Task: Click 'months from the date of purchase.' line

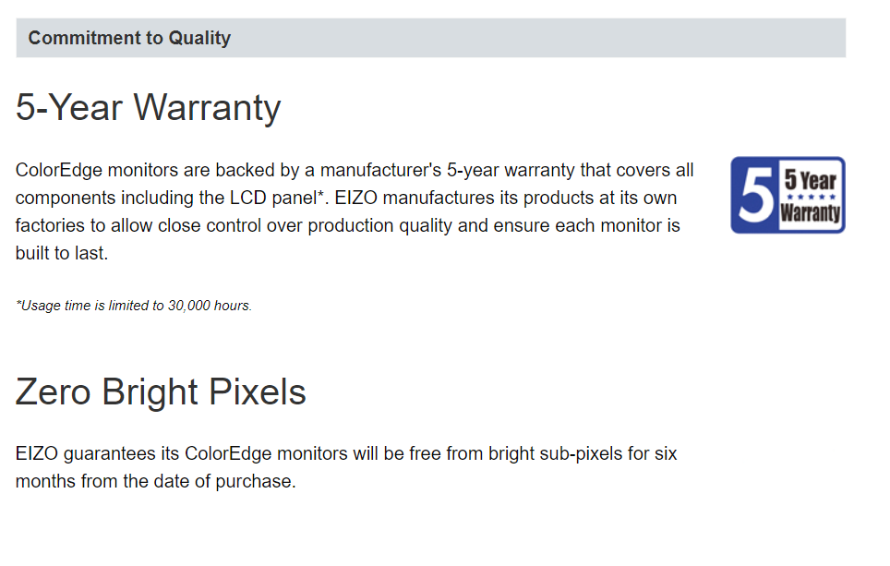Action: coord(155,481)
